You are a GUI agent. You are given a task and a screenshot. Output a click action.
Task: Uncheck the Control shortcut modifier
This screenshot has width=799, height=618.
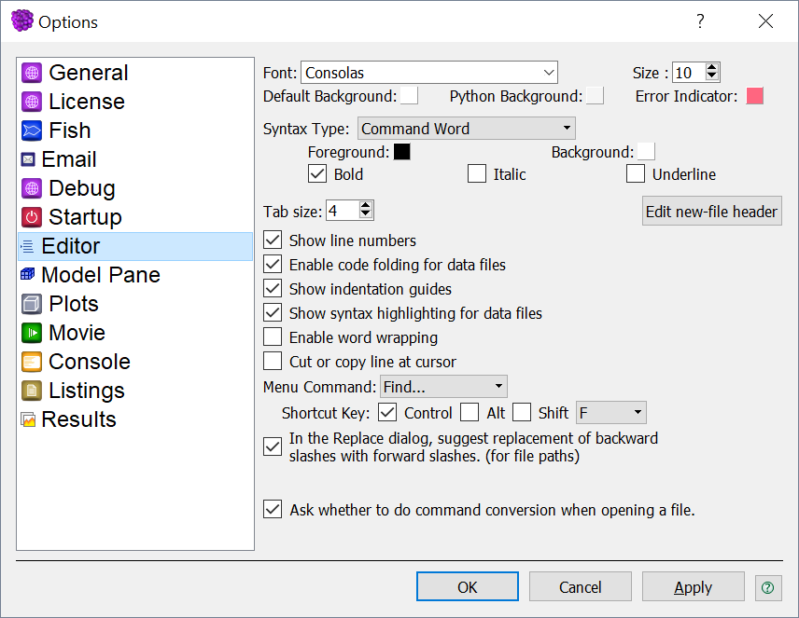coord(387,412)
